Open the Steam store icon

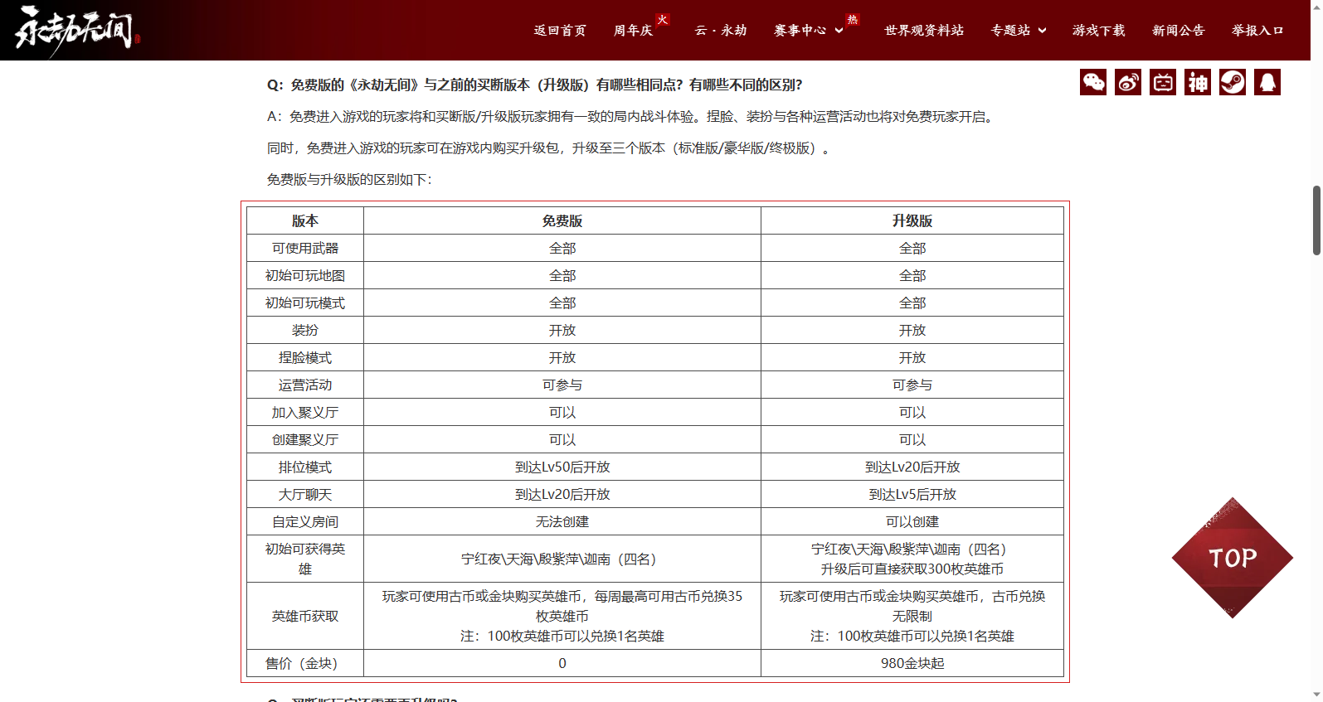[x=1233, y=82]
